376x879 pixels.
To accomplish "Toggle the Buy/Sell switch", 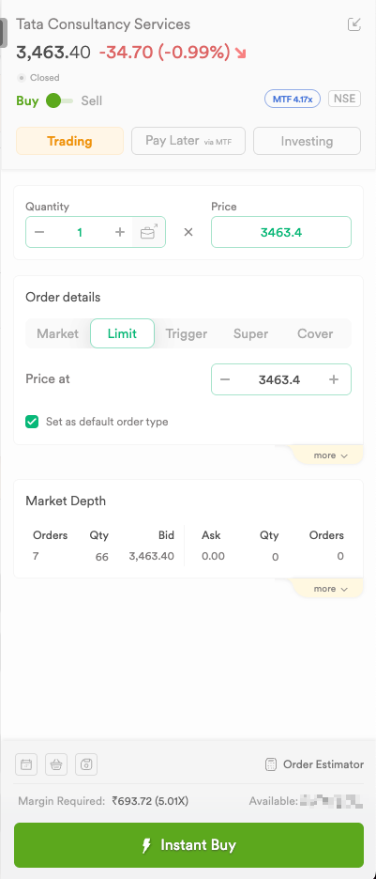I will pos(59,100).
